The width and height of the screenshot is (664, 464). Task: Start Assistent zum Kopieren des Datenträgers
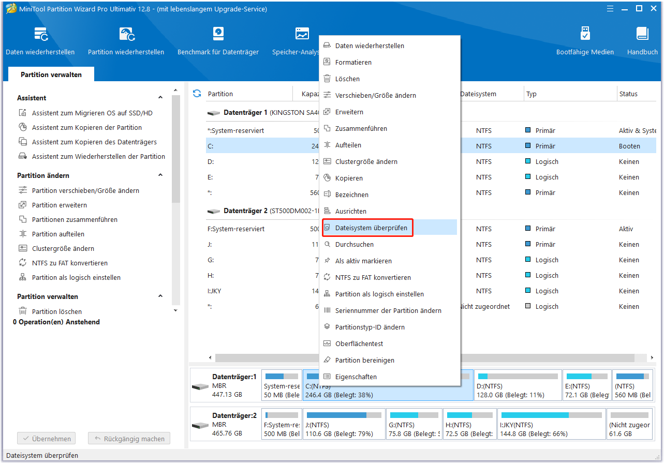[x=87, y=142]
